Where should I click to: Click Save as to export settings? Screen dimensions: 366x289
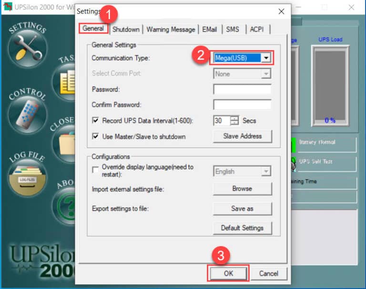(242, 208)
